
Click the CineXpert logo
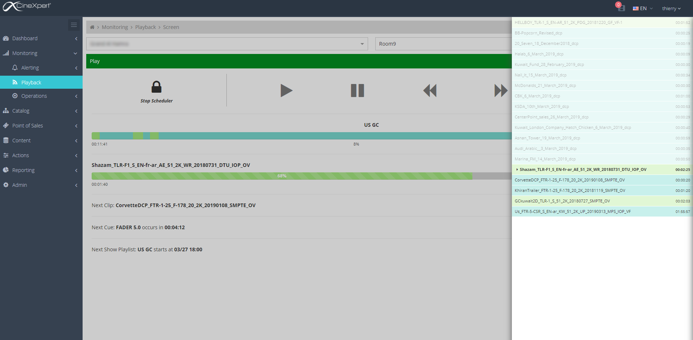[x=27, y=6]
